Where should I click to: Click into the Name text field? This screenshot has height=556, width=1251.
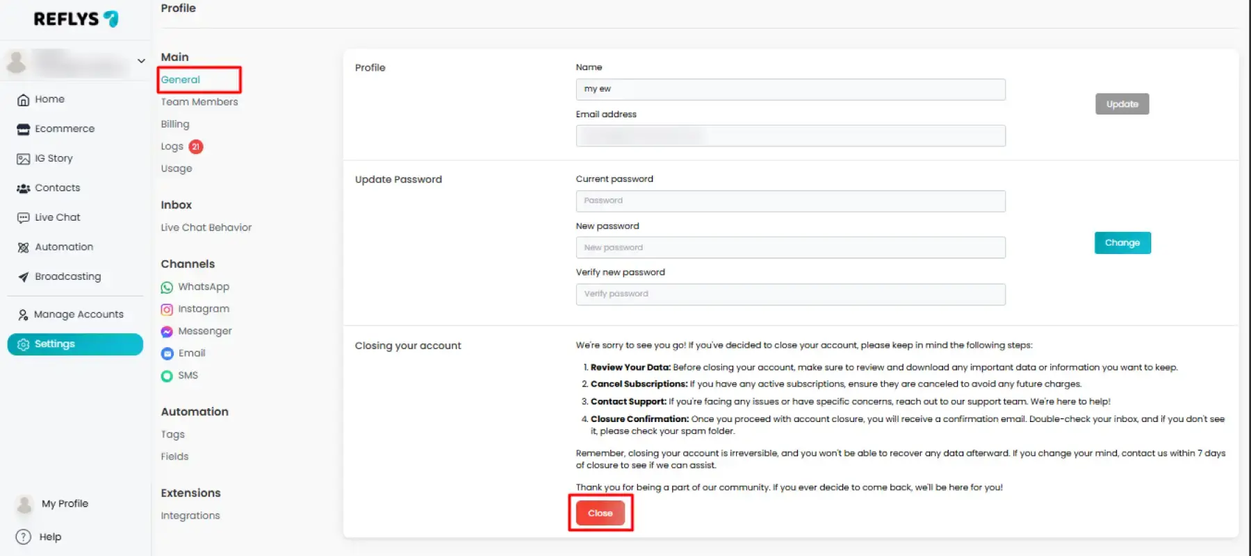790,90
